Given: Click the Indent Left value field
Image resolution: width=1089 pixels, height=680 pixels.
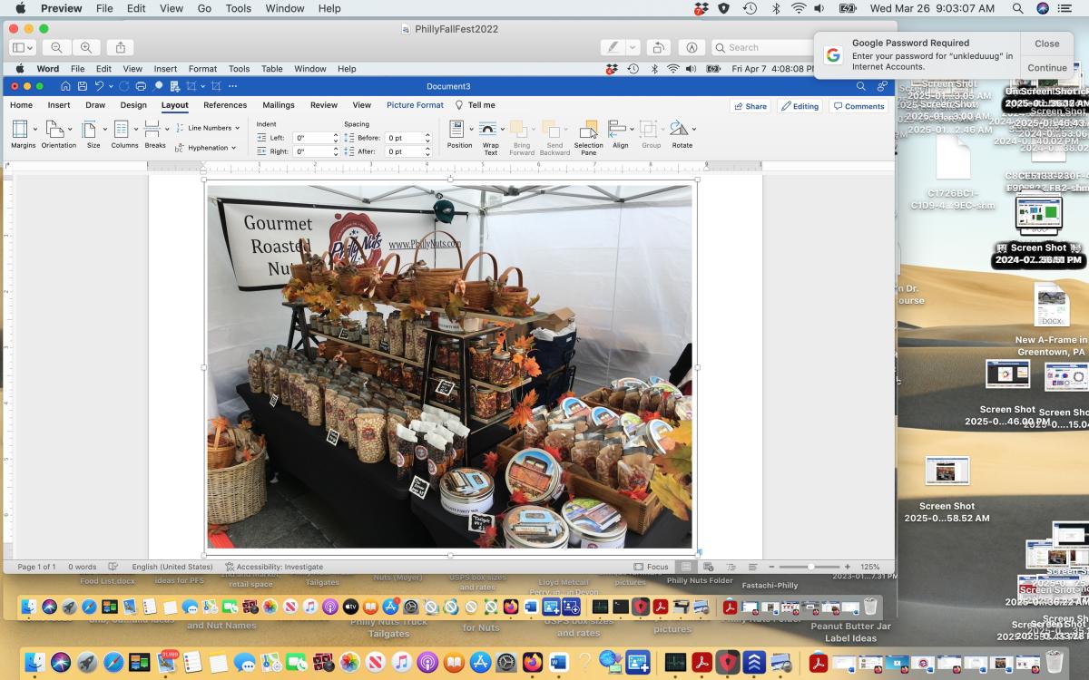Looking at the screenshot, I should pos(311,138).
